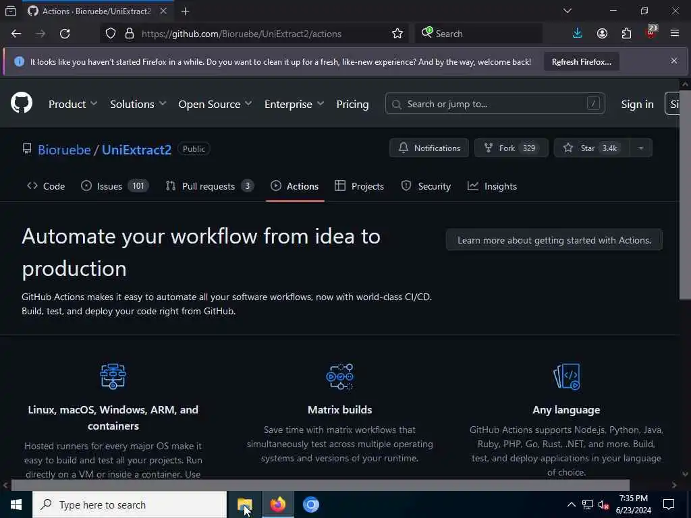The width and height of the screenshot is (691, 518).
Task: Open File Explorer from the taskbar
Action: click(244, 505)
